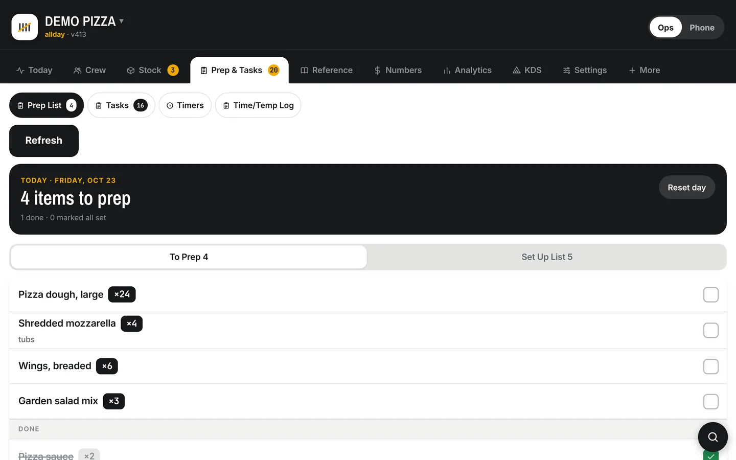The image size is (736, 460).
Task: Click the plus icon beside More
Action: point(632,71)
